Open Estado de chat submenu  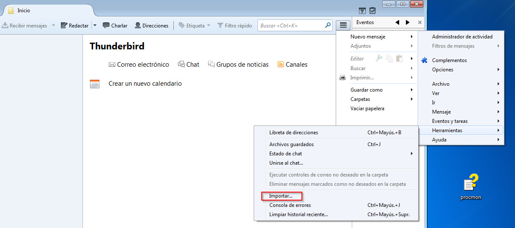click(x=336, y=154)
